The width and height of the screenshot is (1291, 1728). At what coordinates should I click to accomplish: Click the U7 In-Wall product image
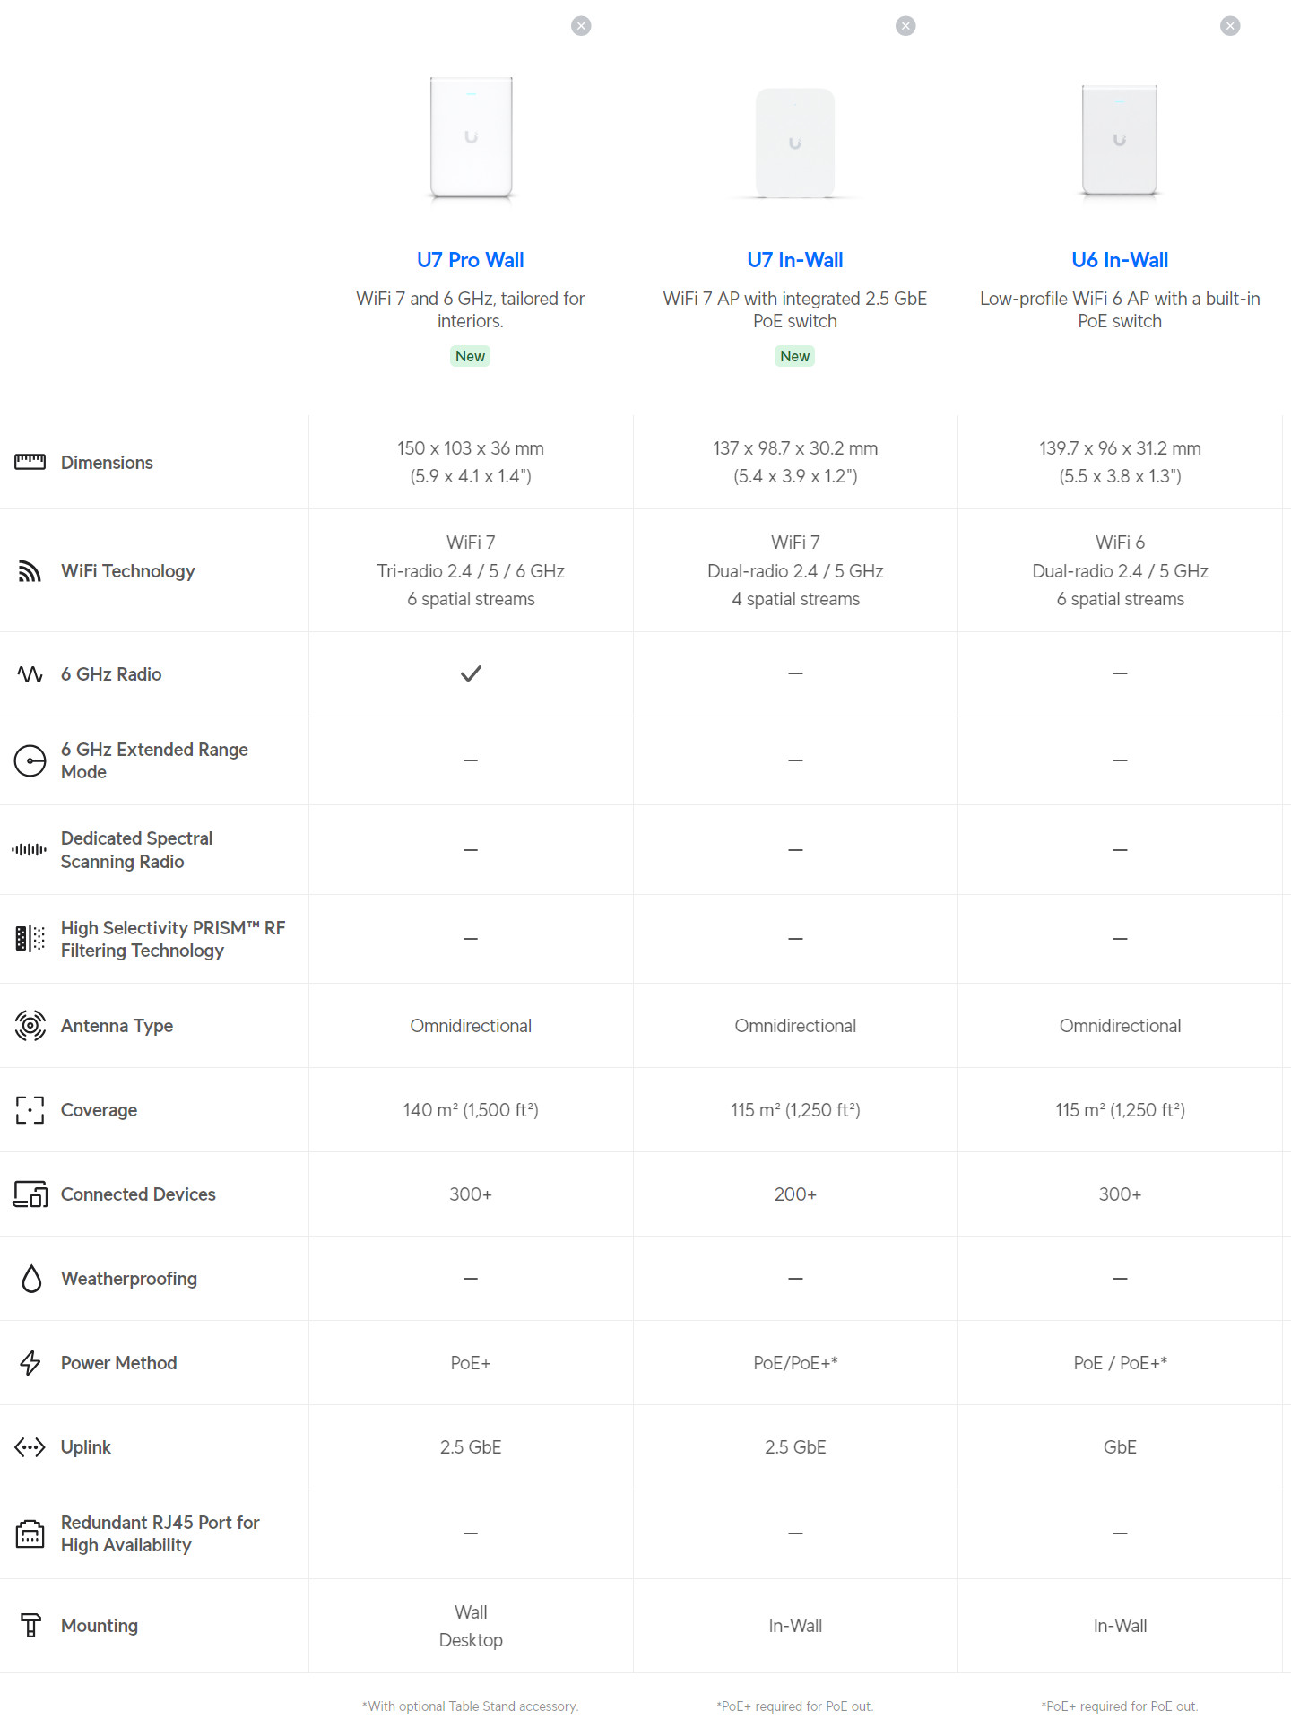click(x=794, y=143)
